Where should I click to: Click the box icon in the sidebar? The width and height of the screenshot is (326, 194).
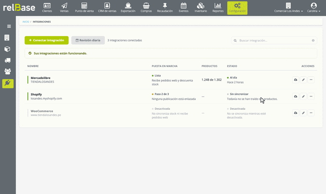tap(7, 49)
